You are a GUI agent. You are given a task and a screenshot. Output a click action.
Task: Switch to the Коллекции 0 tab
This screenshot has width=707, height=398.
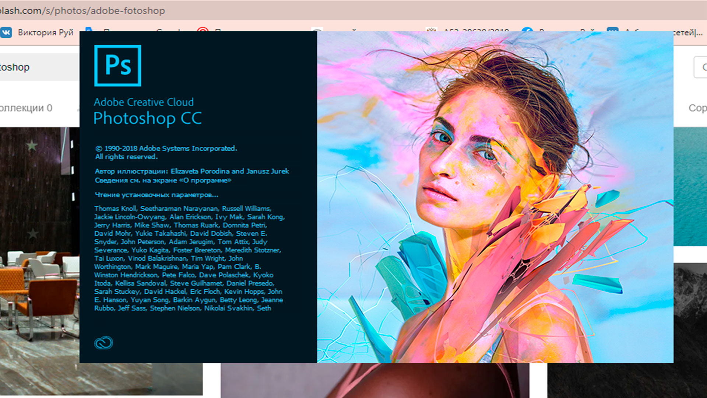pos(26,108)
